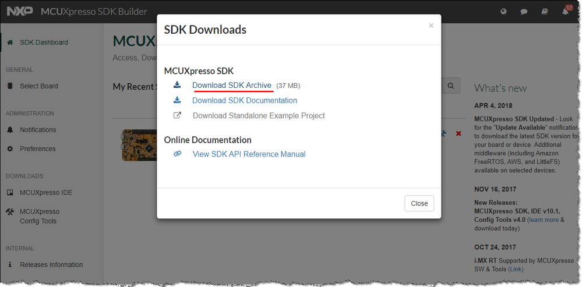The height and width of the screenshot is (287, 582).
Task: Click the blue wrench icon on SDK row
Action: (443, 133)
